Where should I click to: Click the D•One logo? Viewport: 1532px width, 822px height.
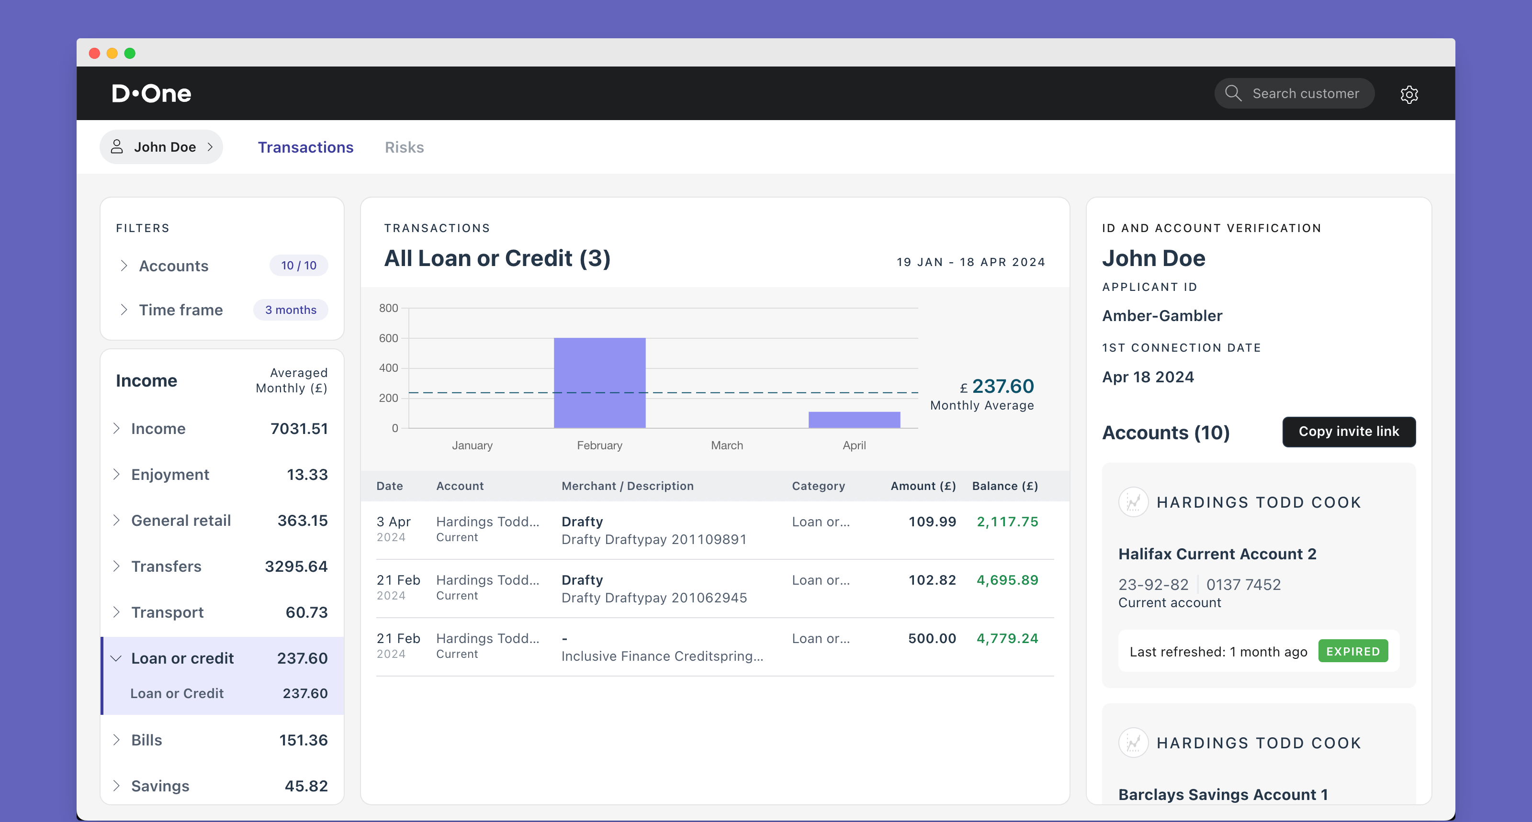coord(152,93)
